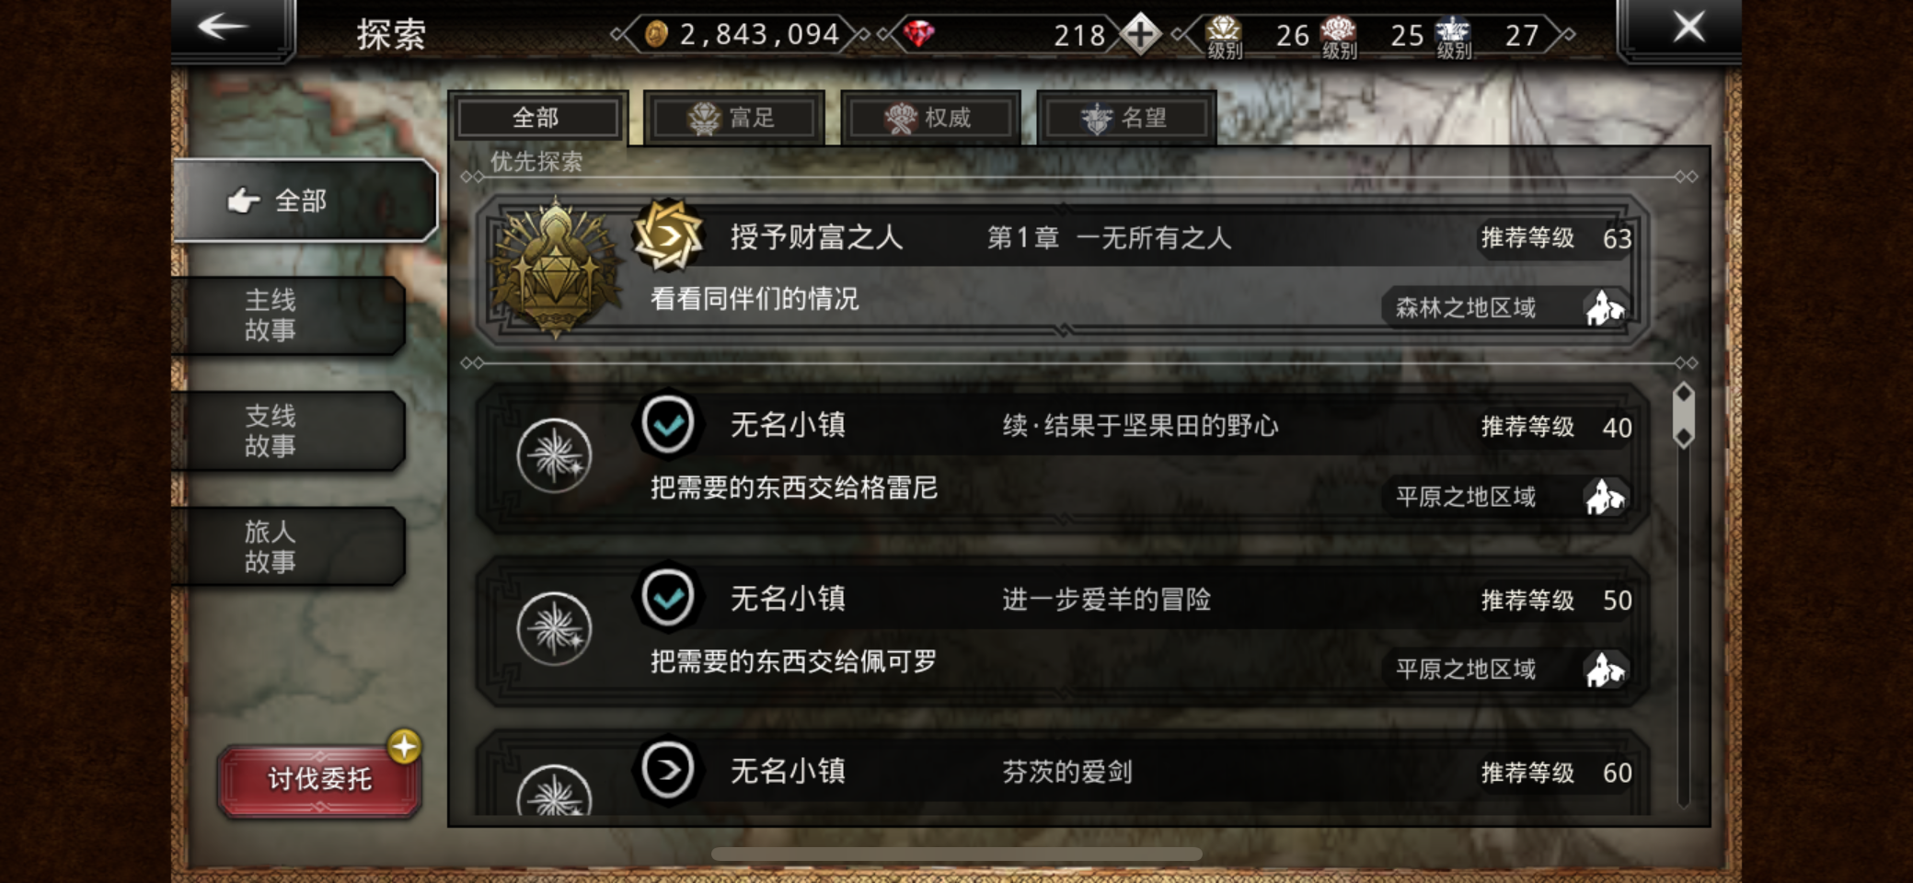Open 森林之地区域 map location icon

1606,307
